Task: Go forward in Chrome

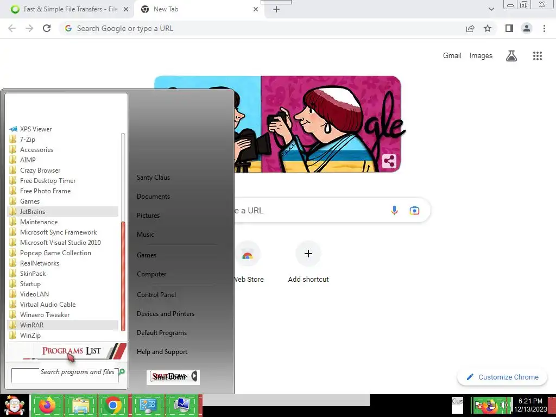Action: coord(29,28)
